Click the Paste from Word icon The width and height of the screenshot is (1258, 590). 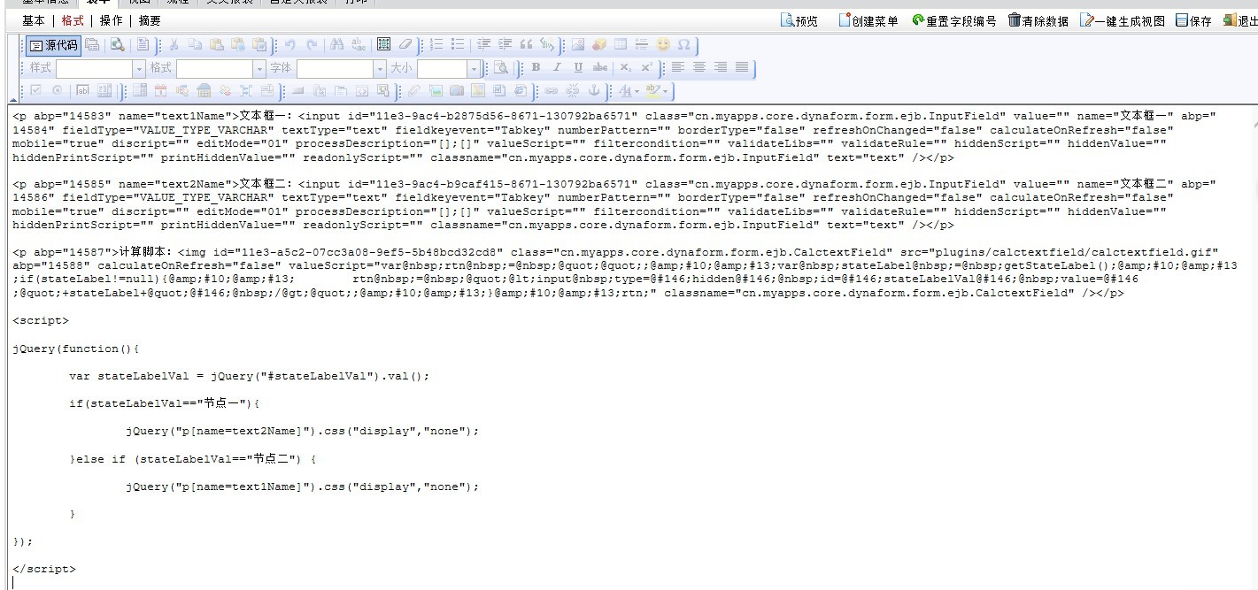pyautogui.click(x=259, y=45)
